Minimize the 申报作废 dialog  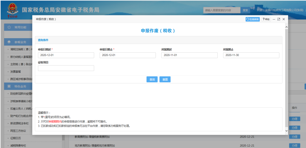pos(274,19)
